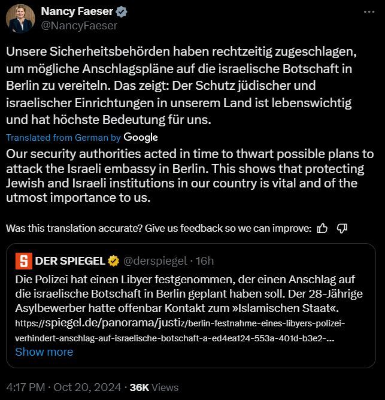Click Nancy Faeser's blue verified badge
This screenshot has width=385, height=400.
tap(121, 12)
